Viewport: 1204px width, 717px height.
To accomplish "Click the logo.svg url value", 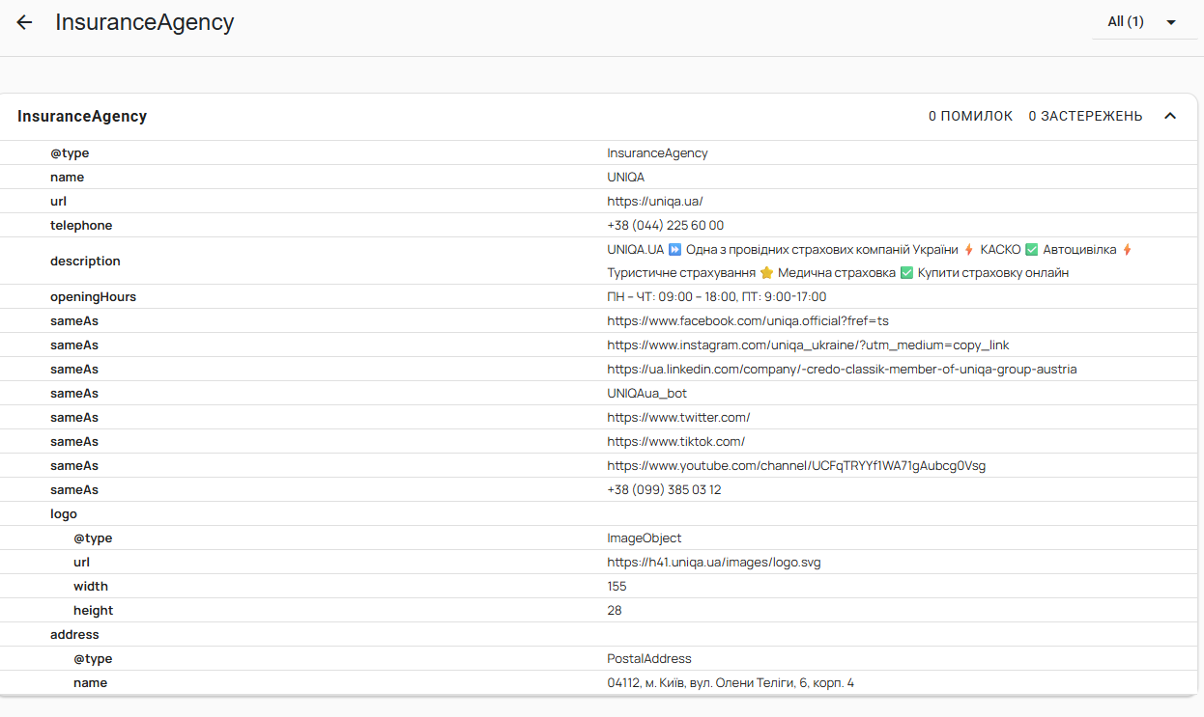I will click(714, 562).
